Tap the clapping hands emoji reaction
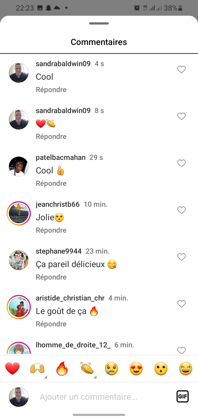 point(87,369)
